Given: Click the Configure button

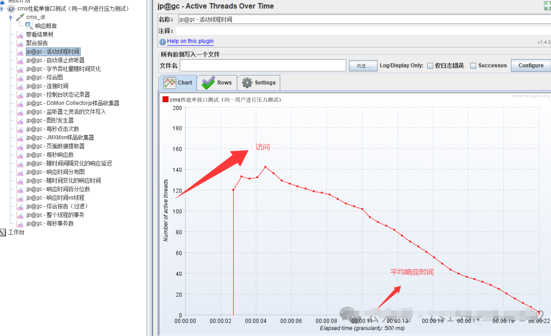Looking at the screenshot, I should 531,66.
